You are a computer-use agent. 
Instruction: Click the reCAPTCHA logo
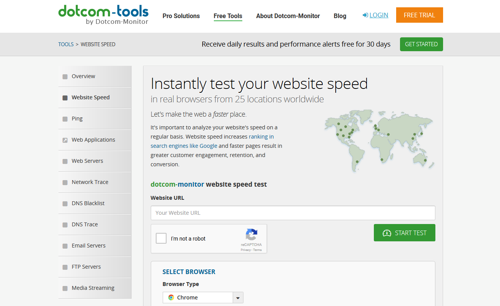(x=251, y=234)
